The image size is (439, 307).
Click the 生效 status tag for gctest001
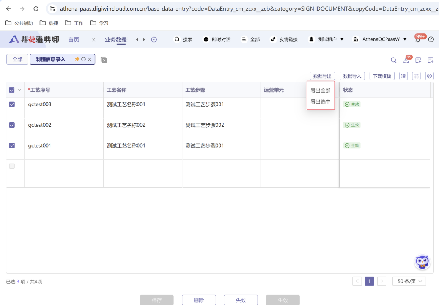[x=352, y=146]
